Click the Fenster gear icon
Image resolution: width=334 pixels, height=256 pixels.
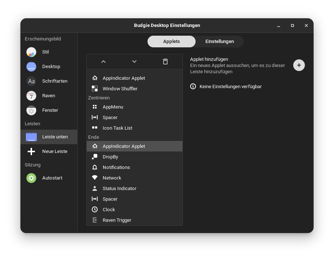click(x=31, y=111)
